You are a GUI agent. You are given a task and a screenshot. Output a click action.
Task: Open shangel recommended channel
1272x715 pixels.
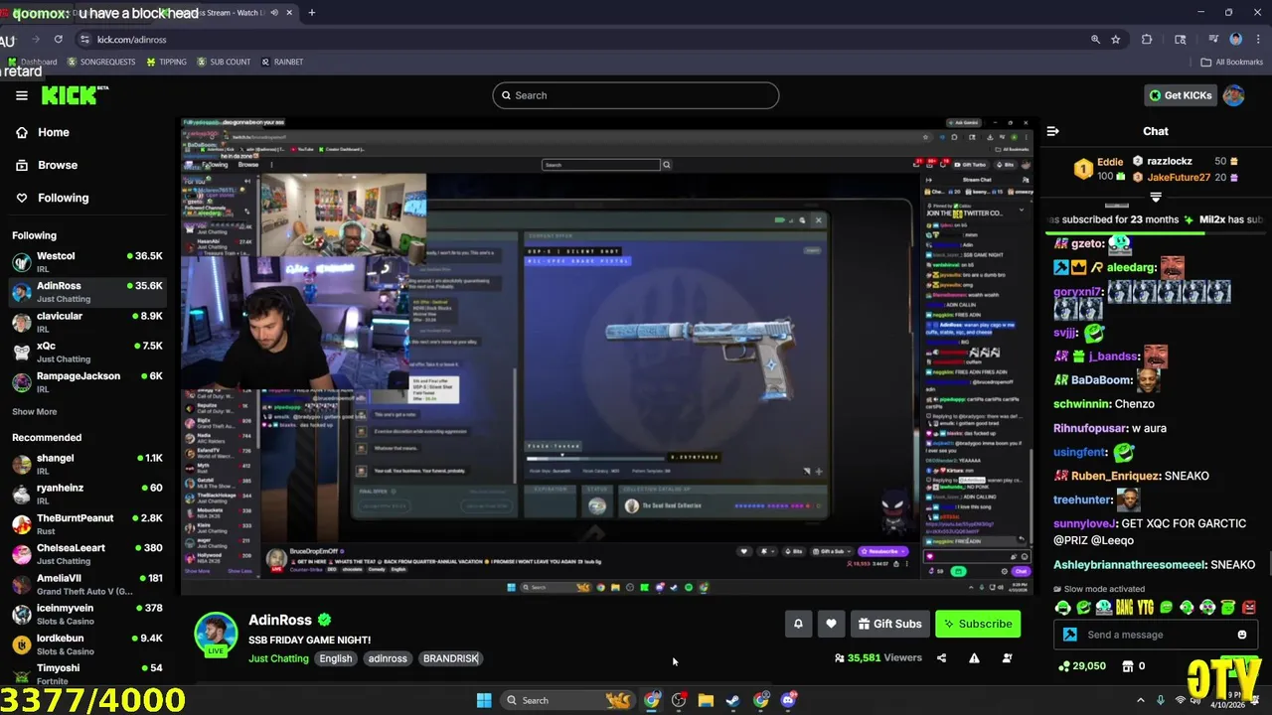click(87, 464)
